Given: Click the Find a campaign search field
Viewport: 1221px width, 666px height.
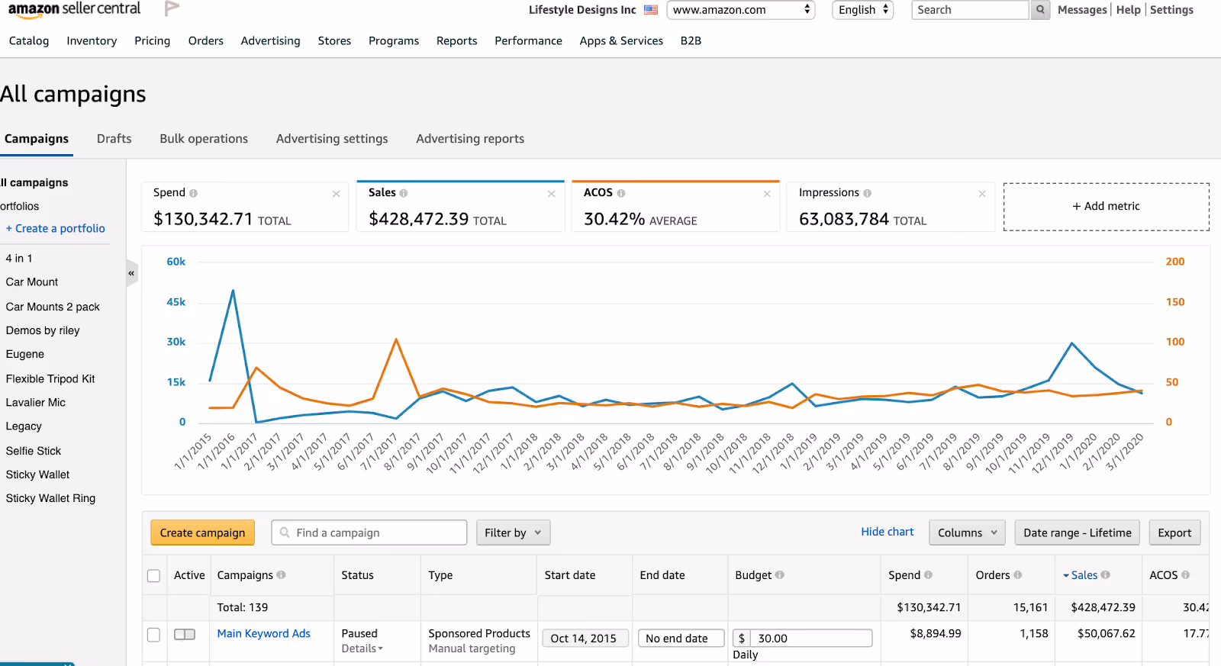Looking at the screenshot, I should (x=369, y=532).
